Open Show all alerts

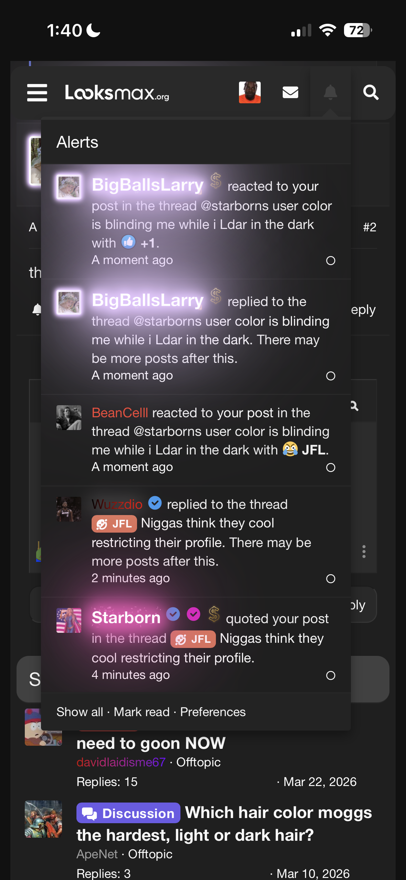pyautogui.click(x=80, y=712)
